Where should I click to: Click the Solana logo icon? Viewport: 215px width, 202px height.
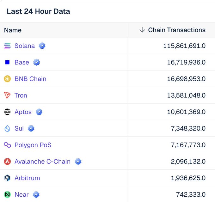tap(7, 46)
